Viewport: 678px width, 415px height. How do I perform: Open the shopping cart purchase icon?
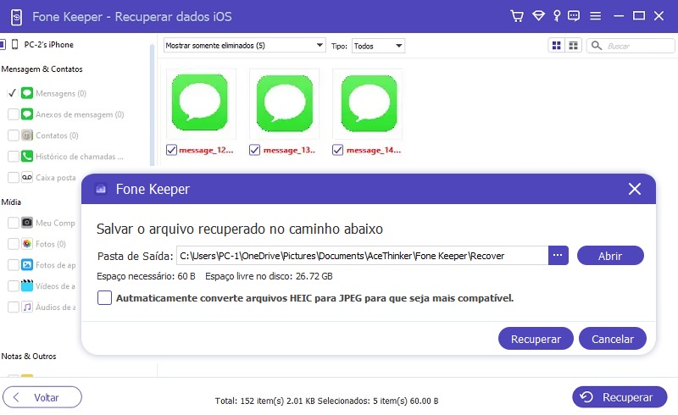click(x=517, y=16)
